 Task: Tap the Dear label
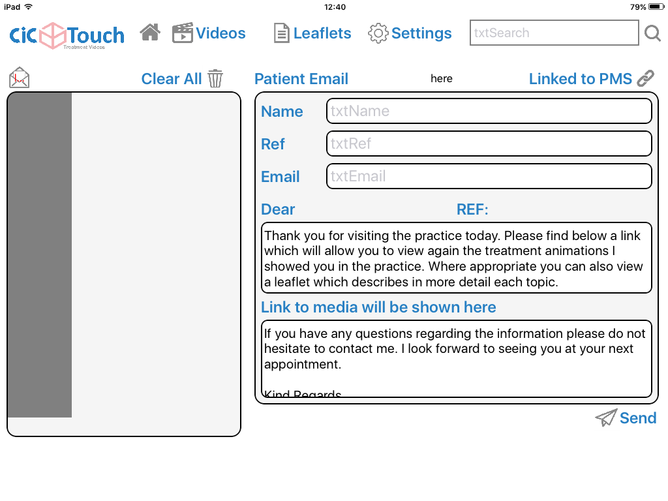[278, 209]
